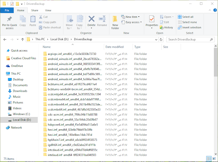Click New folder icon in title bar toolbar
The width and height of the screenshot is (218, 162).
[x=17, y=4]
